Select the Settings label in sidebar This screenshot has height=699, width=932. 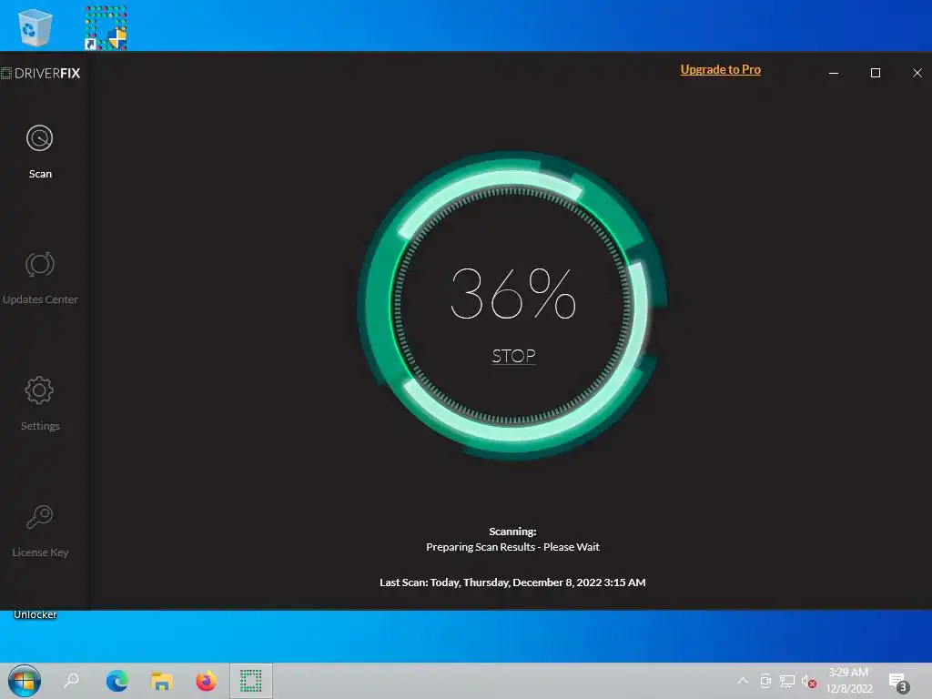point(40,426)
